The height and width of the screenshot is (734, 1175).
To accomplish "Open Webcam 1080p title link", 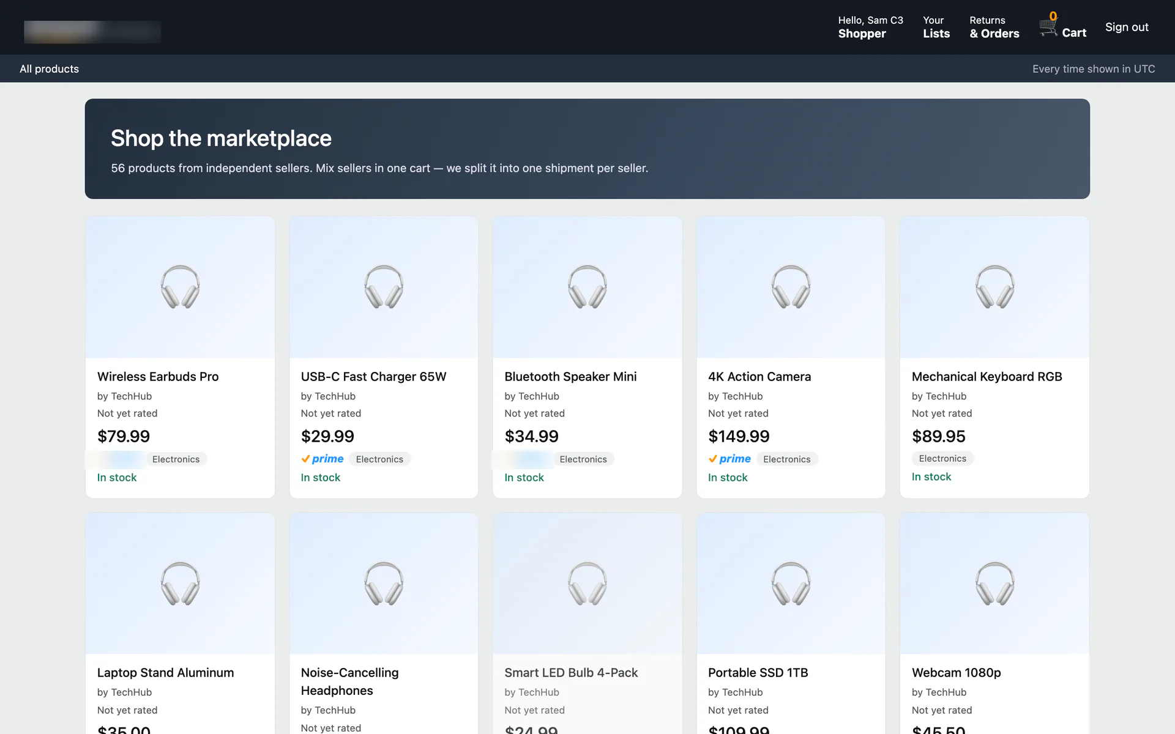I will click(956, 673).
